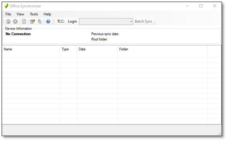Click the copy files toolbar icon
Viewport: 227px width, 141px height.
tap(40, 22)
